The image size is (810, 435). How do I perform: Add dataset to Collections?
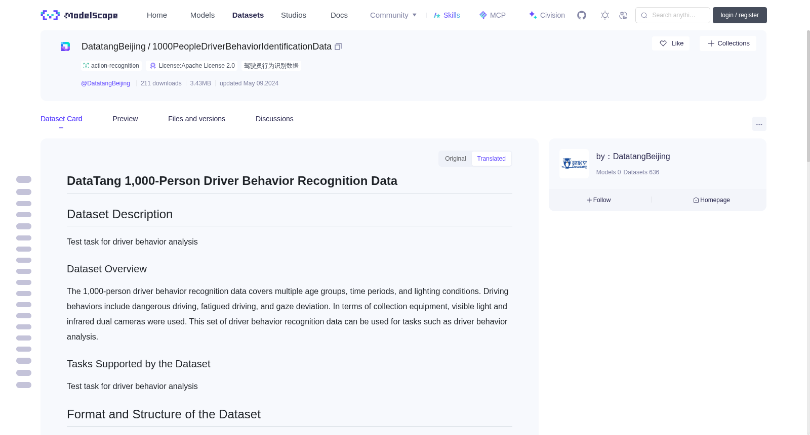728,43
